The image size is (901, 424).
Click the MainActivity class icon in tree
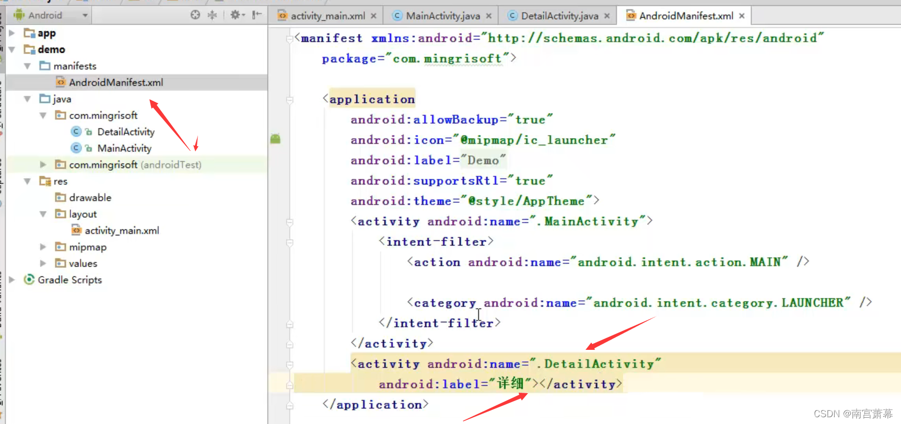coord(76,148)
